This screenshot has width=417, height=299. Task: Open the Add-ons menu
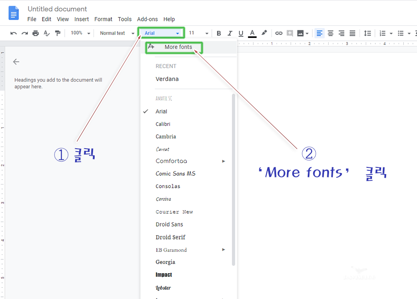[147, 19]
